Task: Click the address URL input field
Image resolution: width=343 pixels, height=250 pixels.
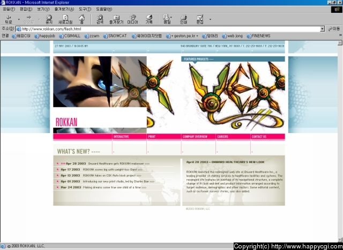Action: (x=170, y=29)
